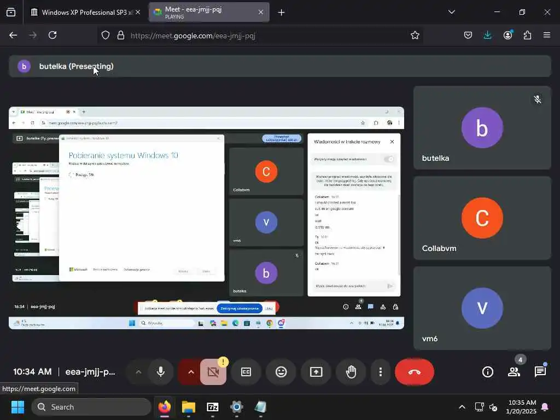This screenshot has width=560, height=420.
Task: Click the butelka participant tile
Action: (x=482, y=128)
